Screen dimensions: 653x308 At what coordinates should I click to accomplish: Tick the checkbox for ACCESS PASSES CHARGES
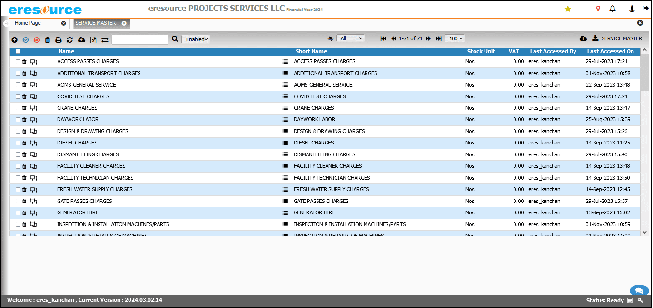pos(18,62)
